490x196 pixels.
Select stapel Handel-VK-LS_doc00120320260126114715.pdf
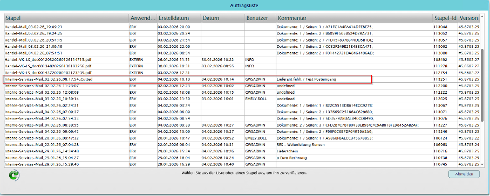(x=48, y=60)
